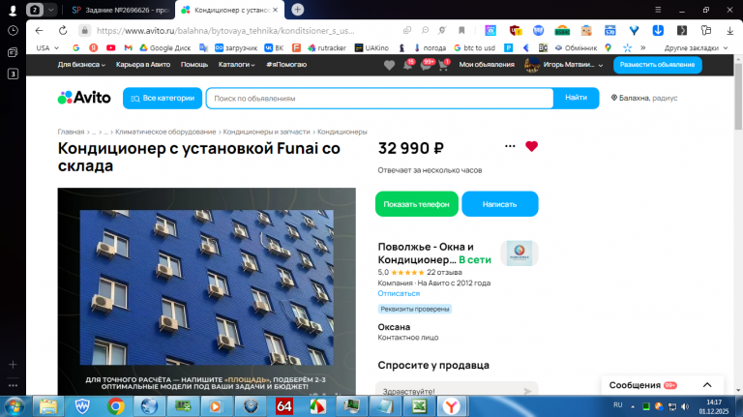
Task: Open the tab group dropdown arrow
Action: [x=50, y=10]
